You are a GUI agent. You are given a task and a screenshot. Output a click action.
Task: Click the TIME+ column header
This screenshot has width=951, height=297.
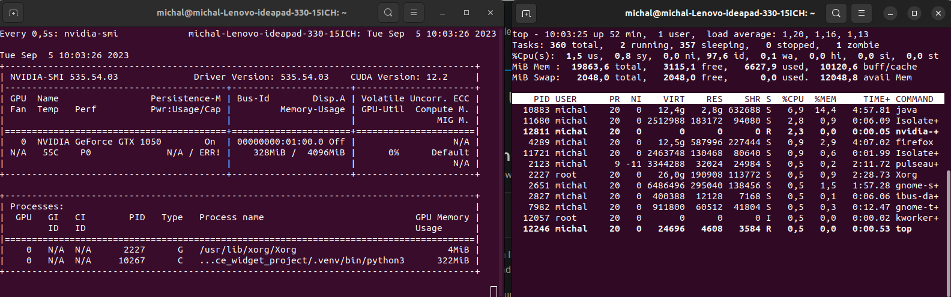(x=877, y=99)
